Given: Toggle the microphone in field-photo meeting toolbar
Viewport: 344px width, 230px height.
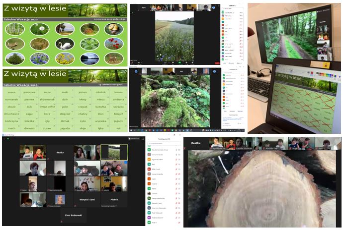Looking at the screenshot, I should (133, 63).
